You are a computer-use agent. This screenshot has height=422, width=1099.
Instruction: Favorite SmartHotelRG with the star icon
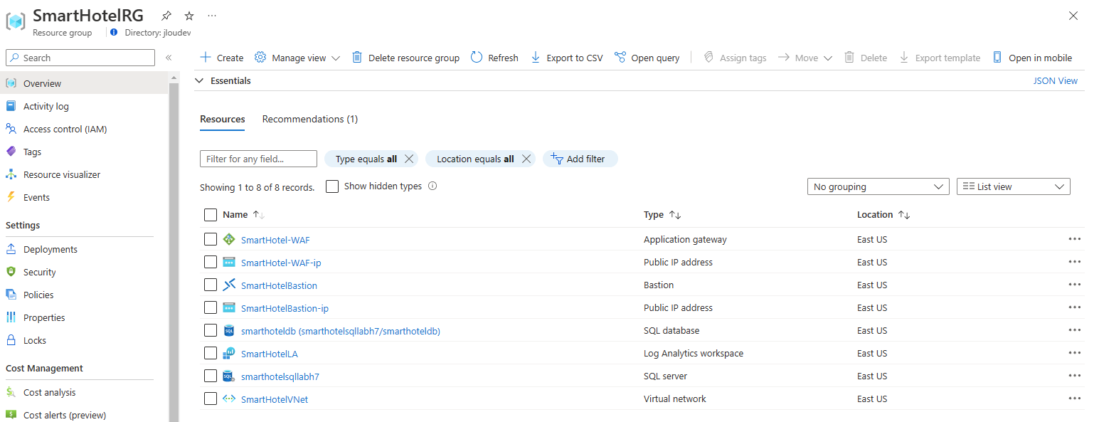[189, 16]
